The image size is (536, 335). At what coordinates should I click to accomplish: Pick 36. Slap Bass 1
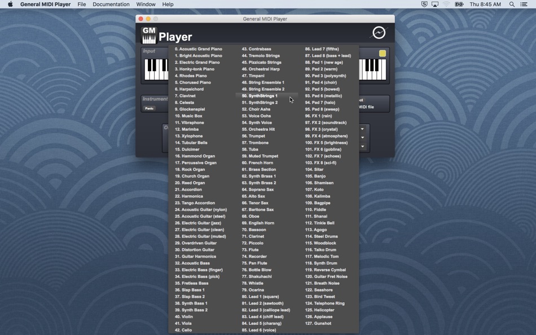click(190, 290)
